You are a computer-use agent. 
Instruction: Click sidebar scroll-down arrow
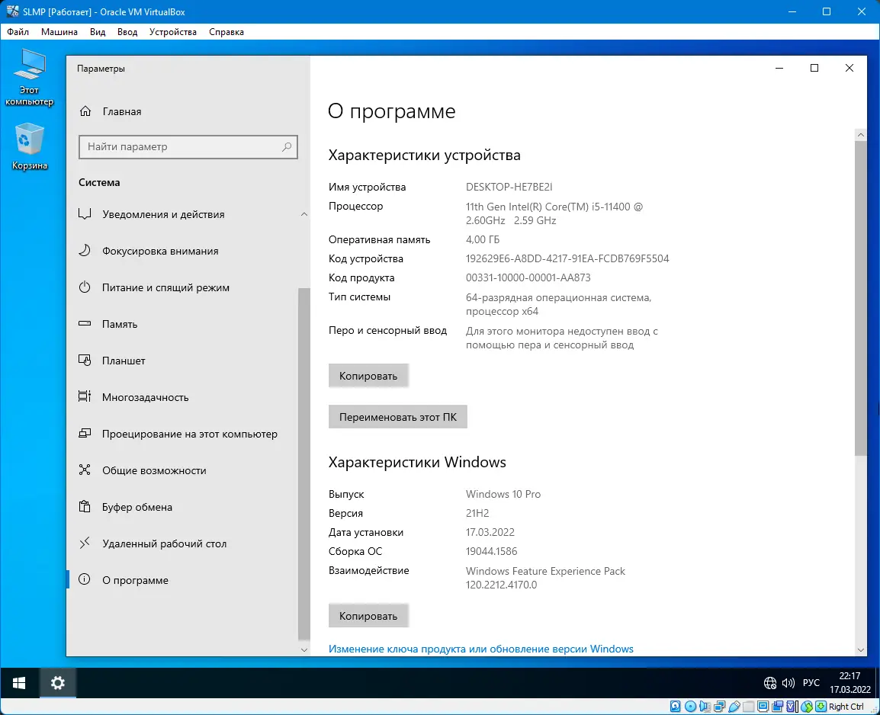click(x=304, y=650)
